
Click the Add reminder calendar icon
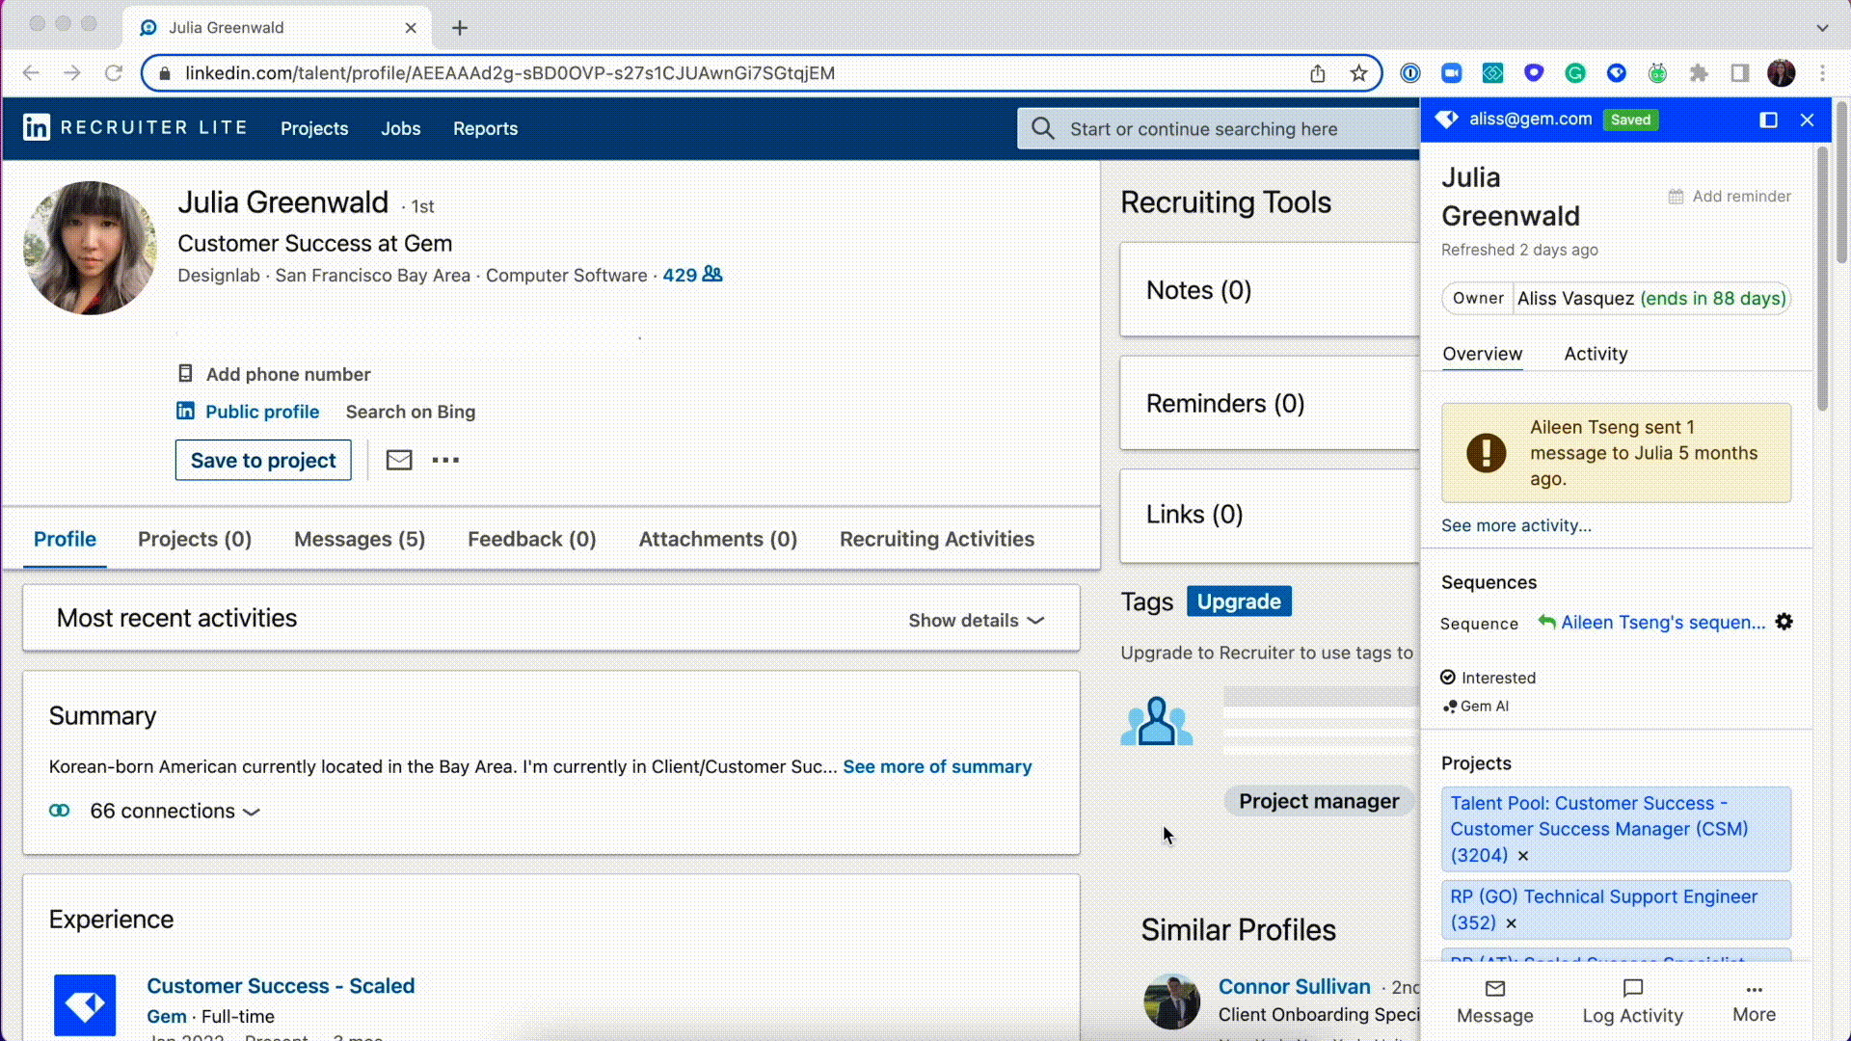pyautogui.click(x=1676, y=197)
